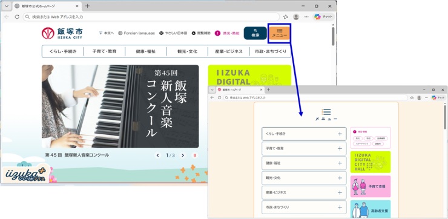Image resolution: width=448 pixels, height=219 pixels.
Task: Open the iizuka+ いいづかプラス banner
Action: (x=25, y=174)
